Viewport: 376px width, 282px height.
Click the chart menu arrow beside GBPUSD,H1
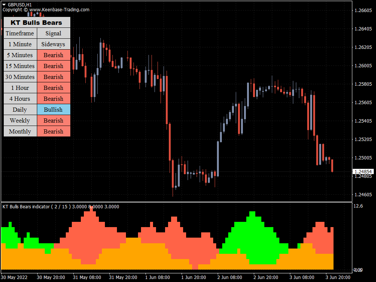click(4, 5)
